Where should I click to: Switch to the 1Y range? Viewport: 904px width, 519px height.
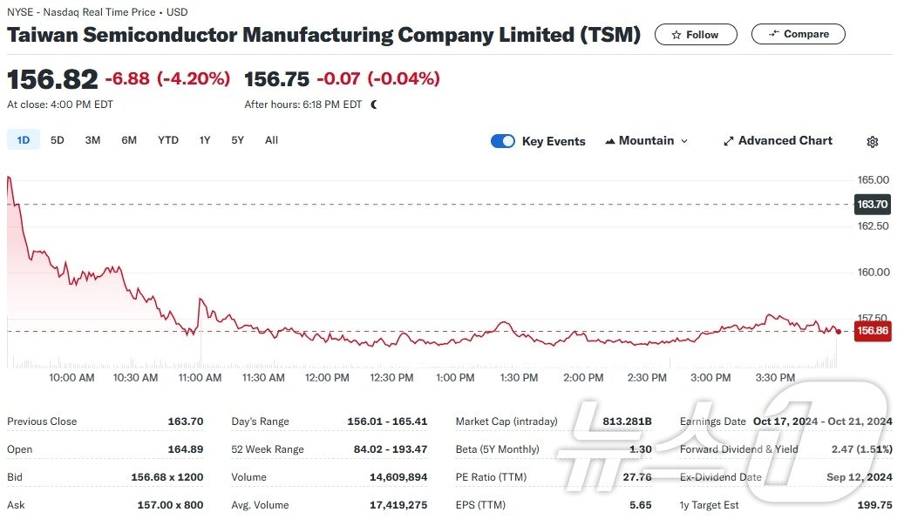[204, 139]
